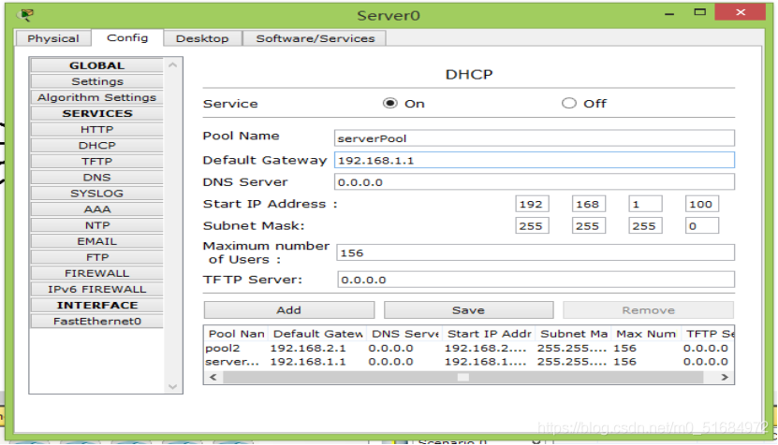Maximize the Server0 window

pyautogui.click(x=700, y=12)
